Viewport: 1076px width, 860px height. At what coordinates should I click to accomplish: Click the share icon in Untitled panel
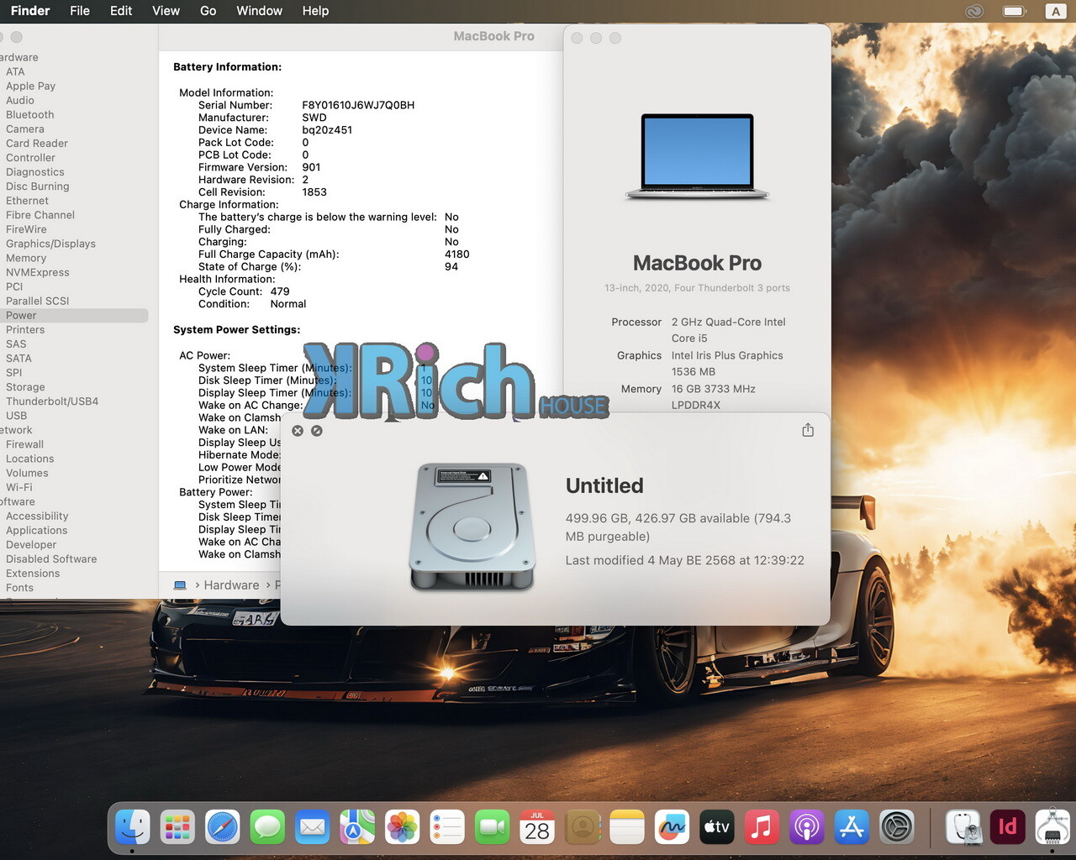click(808, 430)
